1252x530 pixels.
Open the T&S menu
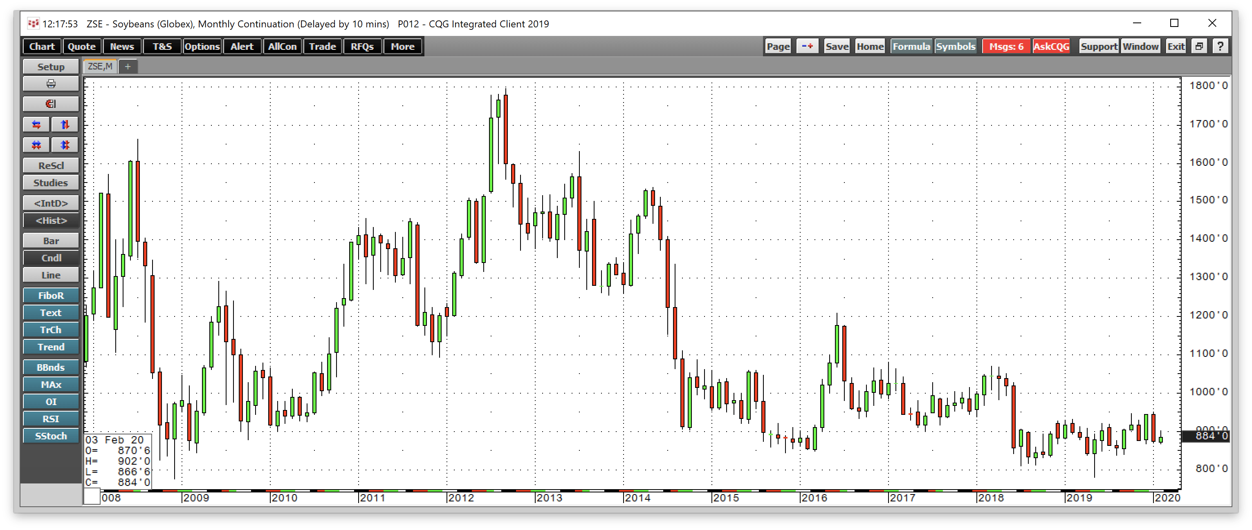[x=162, y=47]
